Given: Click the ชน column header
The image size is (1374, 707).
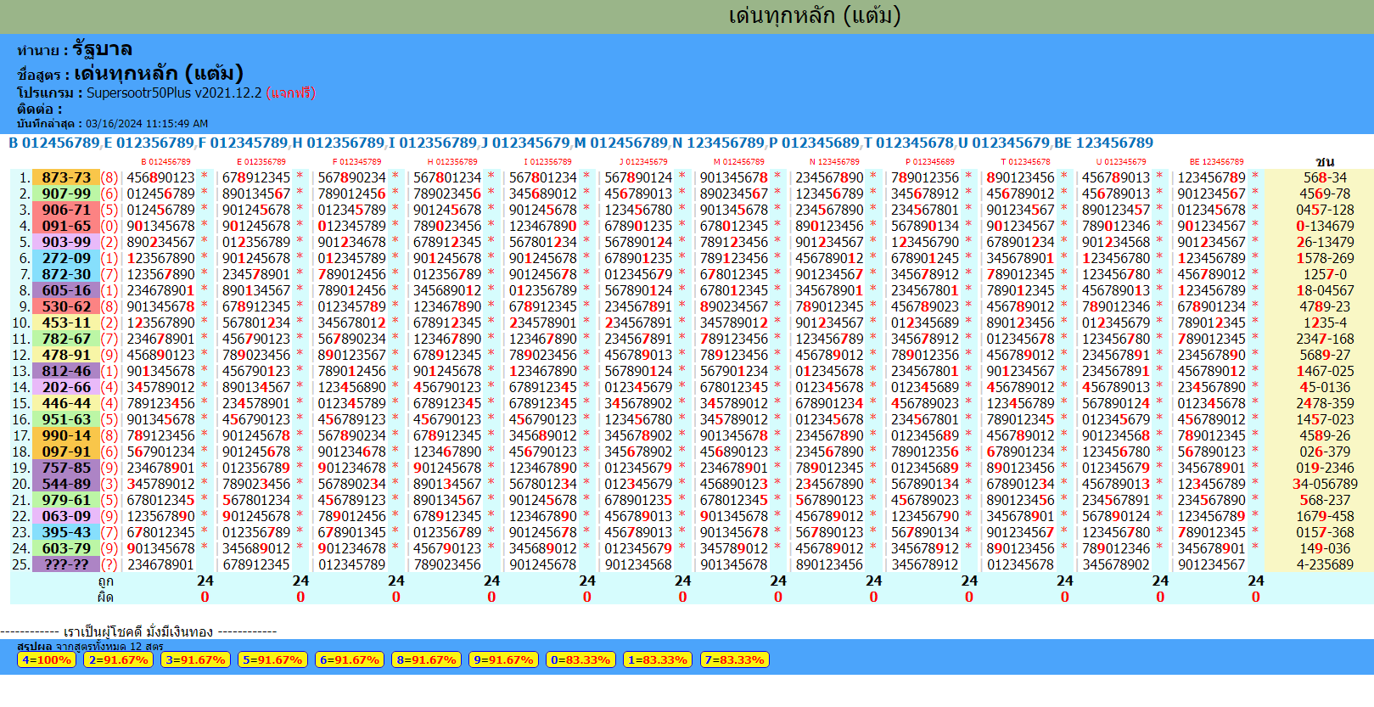Looking at the screenshot, I should [x=1325, y=161].
